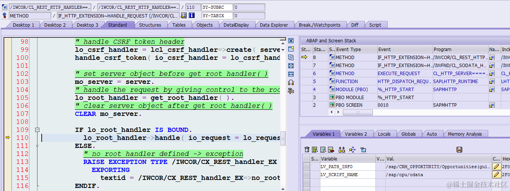Select the Auto variables tab
The image size is (510, 191).
click(432, 134)
